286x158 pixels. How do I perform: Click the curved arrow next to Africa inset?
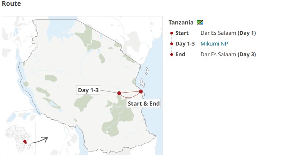click(x=39, y=140)
